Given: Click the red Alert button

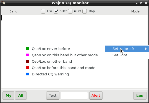Looking at the screenshot, I should point(96,96).
